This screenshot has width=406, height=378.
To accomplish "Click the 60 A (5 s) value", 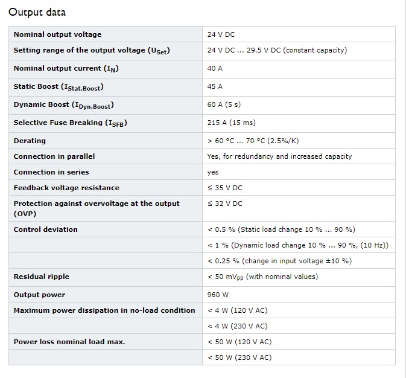I will [224, 104].
